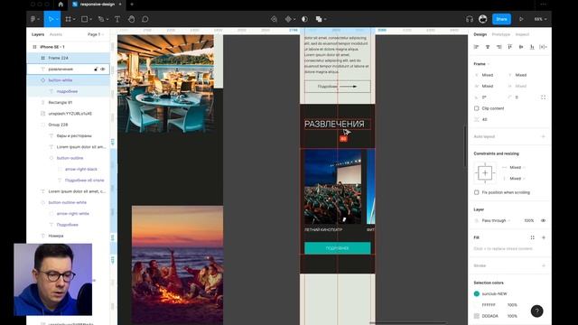
Task: Enable the Clip content checkbox
Action: tap(476, 108)
